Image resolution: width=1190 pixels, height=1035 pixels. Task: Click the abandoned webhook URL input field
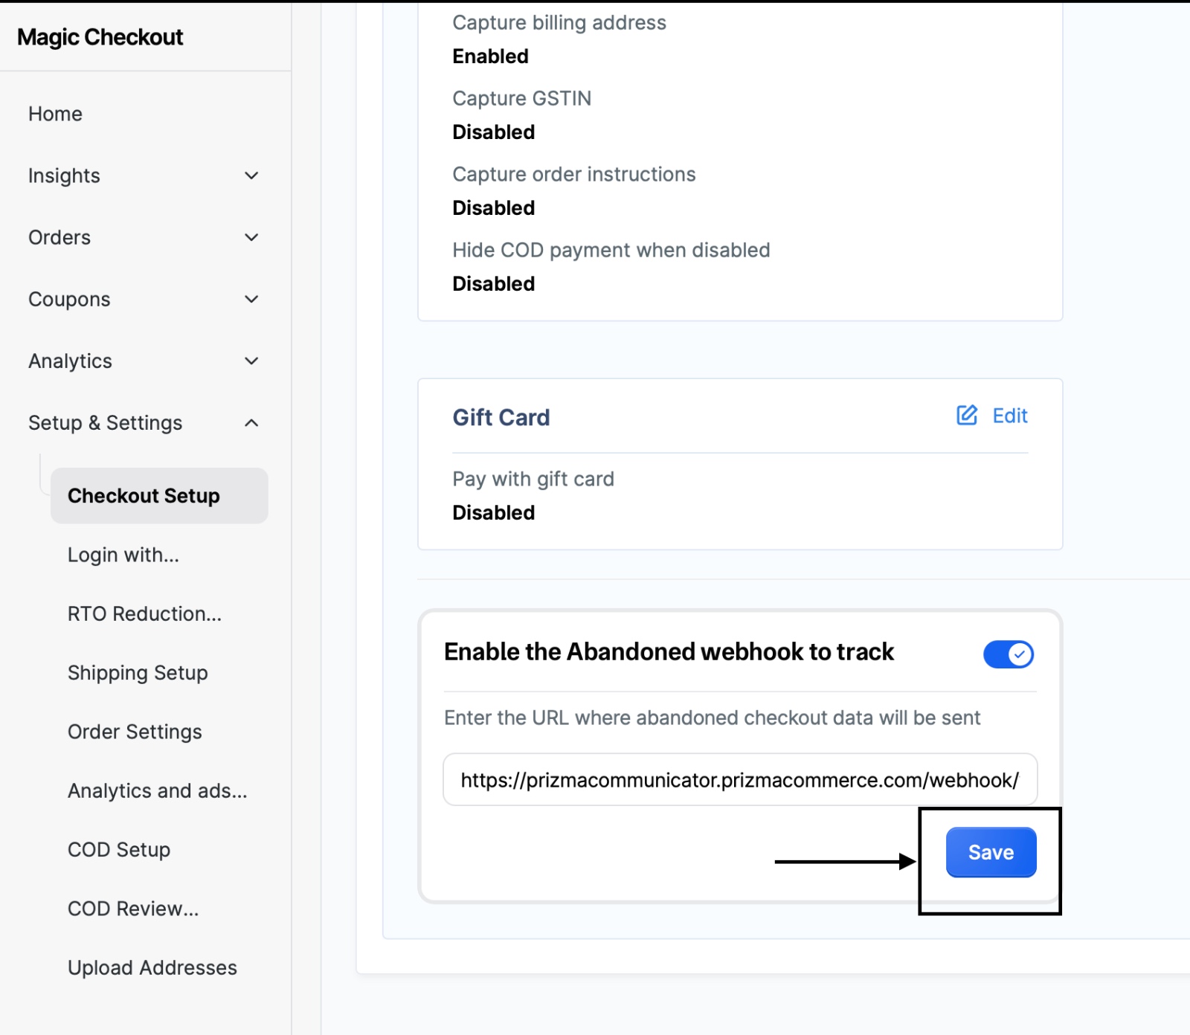tap(739, 780)
